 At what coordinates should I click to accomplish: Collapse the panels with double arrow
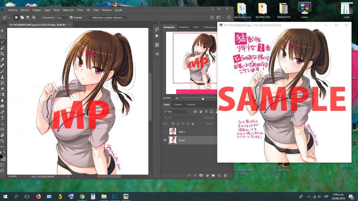click(159, 23)
